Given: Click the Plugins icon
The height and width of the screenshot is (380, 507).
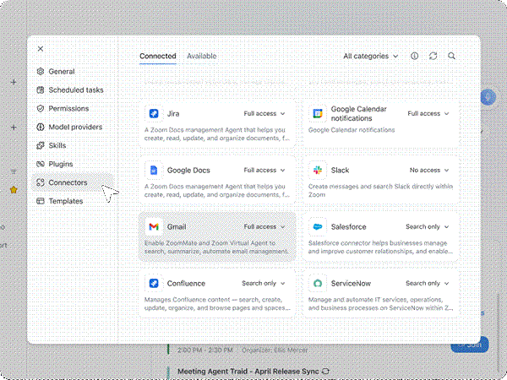Looking at the screenshot, I should pyautogui.click(x=41, y=164).
